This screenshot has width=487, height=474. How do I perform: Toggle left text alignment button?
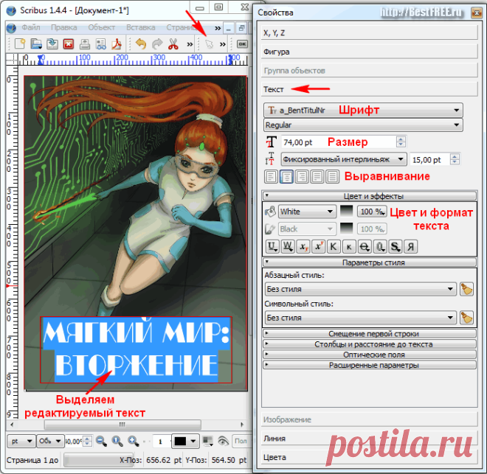pos(271,177)
